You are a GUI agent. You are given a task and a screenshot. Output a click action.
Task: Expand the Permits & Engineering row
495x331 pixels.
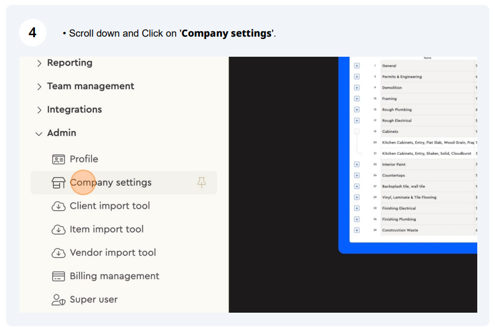coord(357,77)
